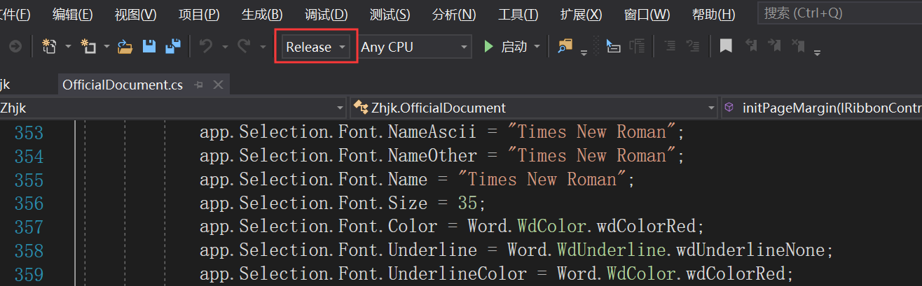Open the Any CPU platform dropdown
Image resolution: width=922 pixels, height=286 pixels.
[414, 48]
